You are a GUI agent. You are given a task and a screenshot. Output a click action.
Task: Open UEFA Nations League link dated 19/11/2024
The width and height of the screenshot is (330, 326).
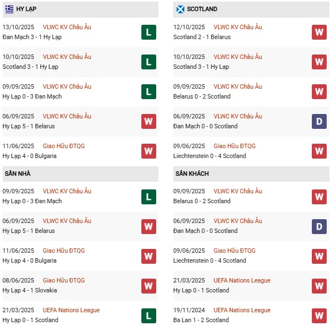pyautogui.click(x=241, y=310)
